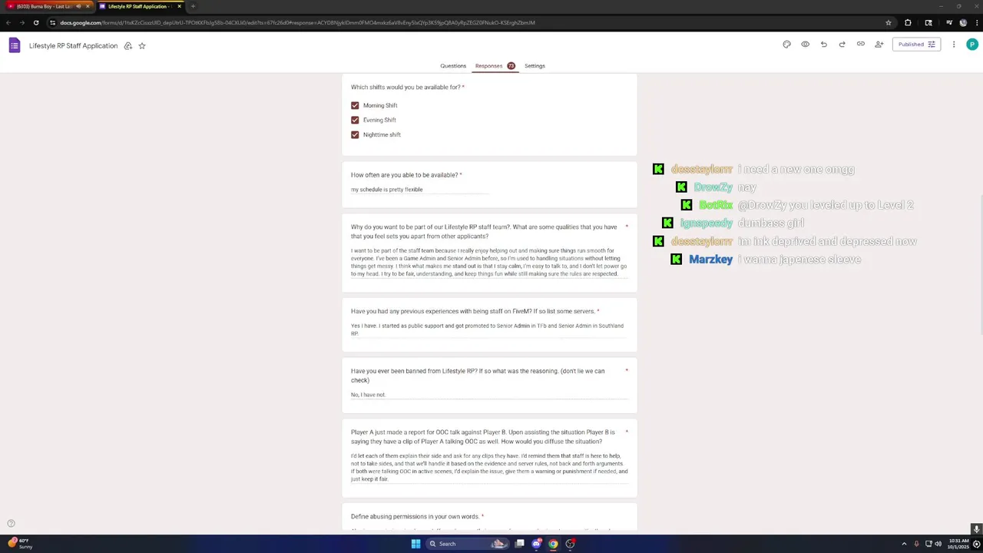Reload the page in Chrome
The image size is (983, 553).
coord(36,22)
